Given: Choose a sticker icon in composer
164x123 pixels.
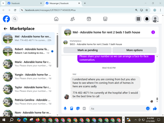Looking at the screenshot, I should click(78, 109).
